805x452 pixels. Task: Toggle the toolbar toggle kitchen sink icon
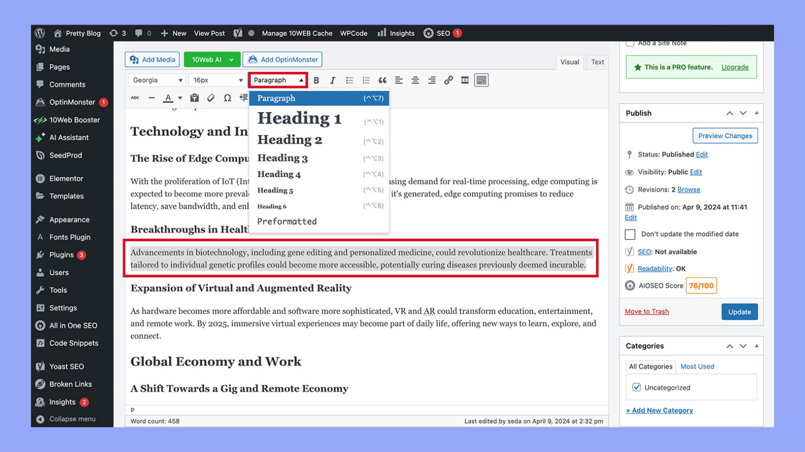(x=481, y=80)
